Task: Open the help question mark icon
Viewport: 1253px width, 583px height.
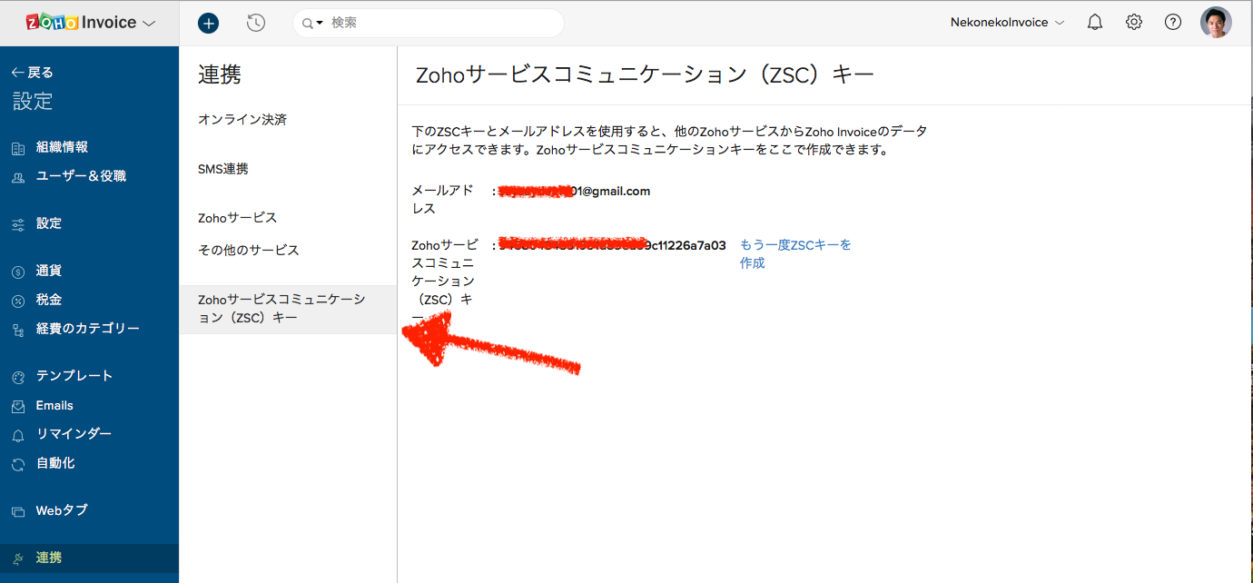Action: [x=1173, y=23]
